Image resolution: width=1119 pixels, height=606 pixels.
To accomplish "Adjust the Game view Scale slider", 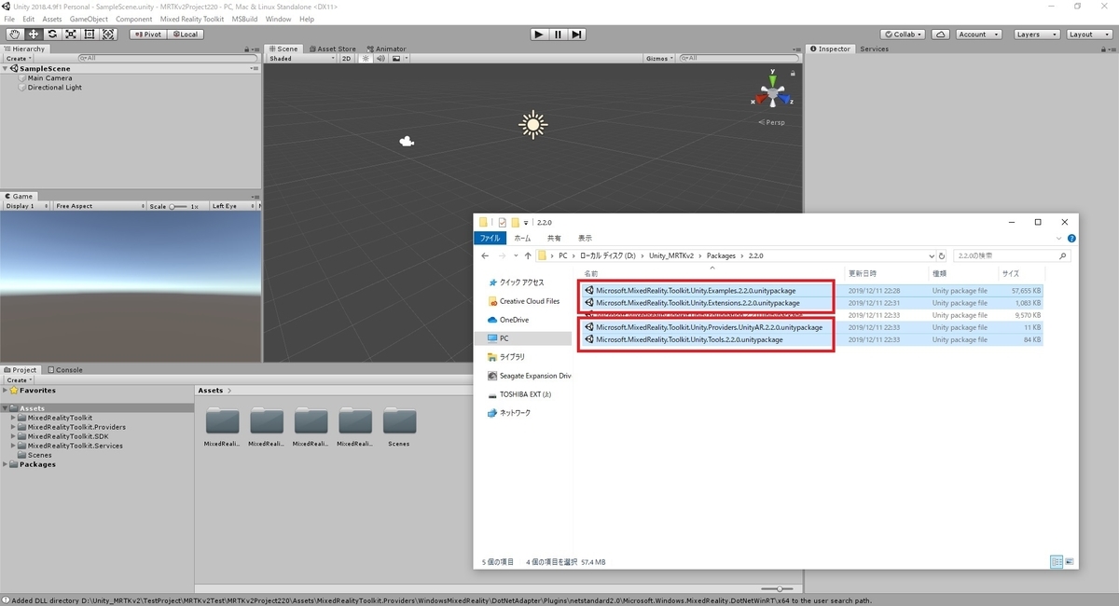I will [178, 206].
